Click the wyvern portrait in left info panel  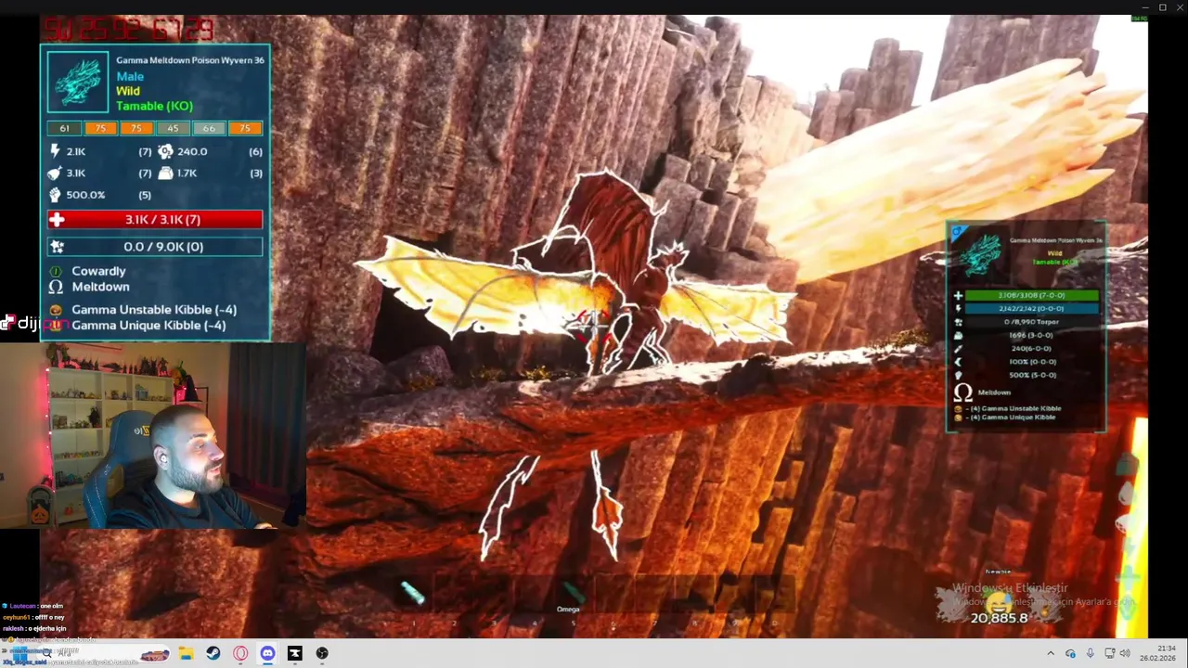click(x=78, y=82)
